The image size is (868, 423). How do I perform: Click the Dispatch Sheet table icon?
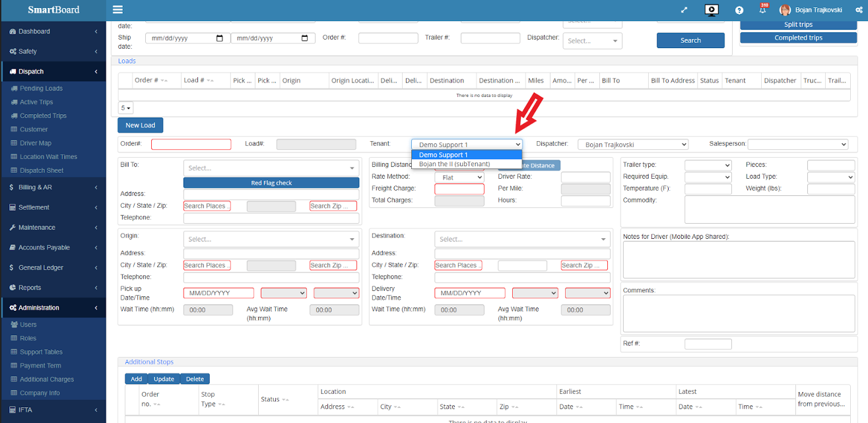click(15, 170)
